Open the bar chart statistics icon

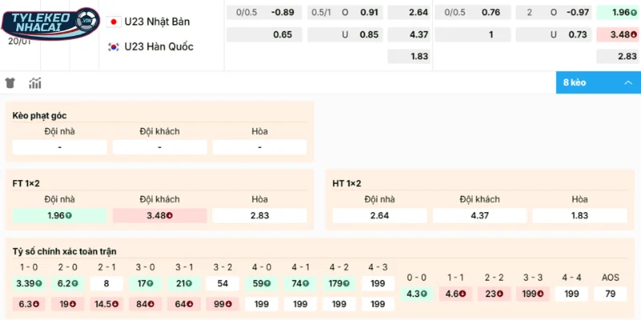[x=35, y=83]
